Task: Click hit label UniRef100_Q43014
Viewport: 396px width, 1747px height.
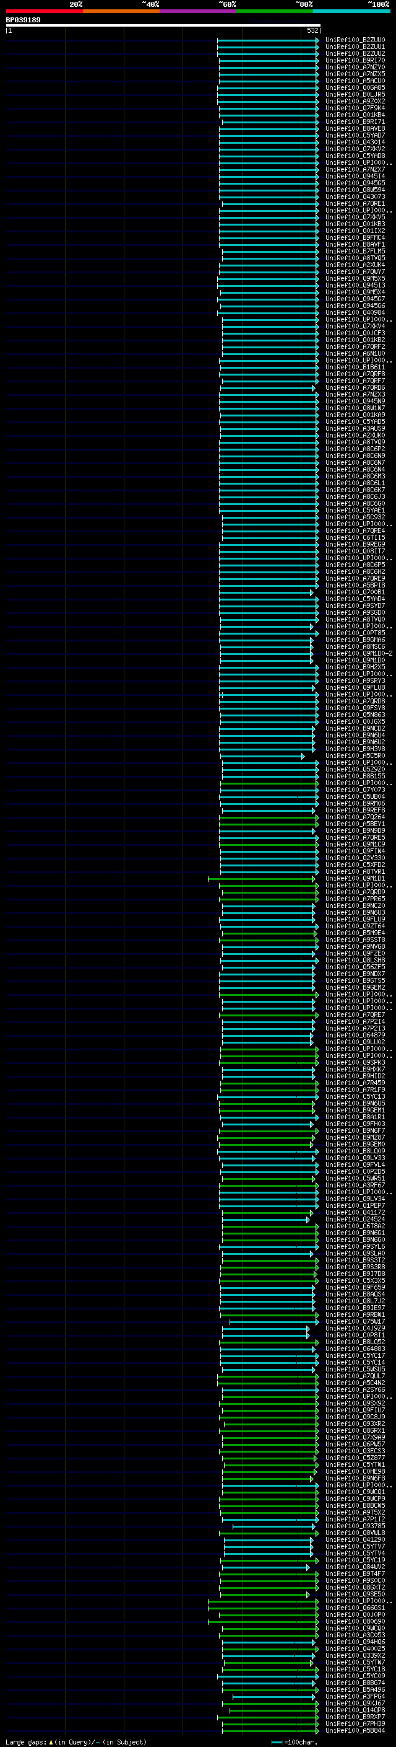Action: [x=355, y=143]
